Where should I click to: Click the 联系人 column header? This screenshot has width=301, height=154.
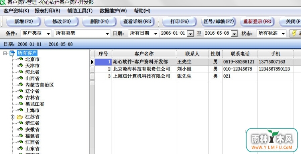(x=192, y=54)
